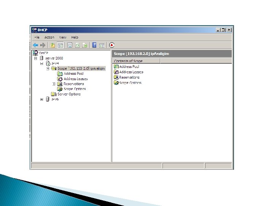This screenshot has width=274, height=206.
Task: Select IPv6 label in tree
Action: (x=55, y=99)
